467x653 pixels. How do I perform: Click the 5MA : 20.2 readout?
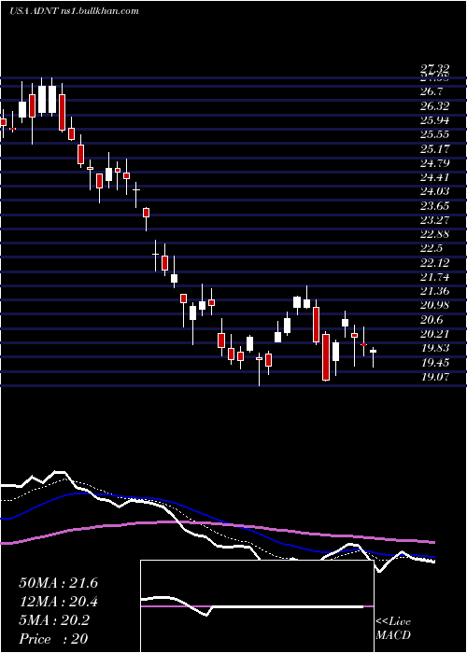tap(54, 620)
